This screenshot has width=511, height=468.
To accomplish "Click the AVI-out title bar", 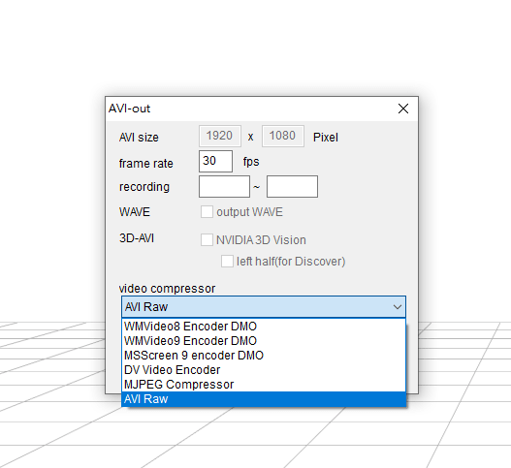I will 247,109.
